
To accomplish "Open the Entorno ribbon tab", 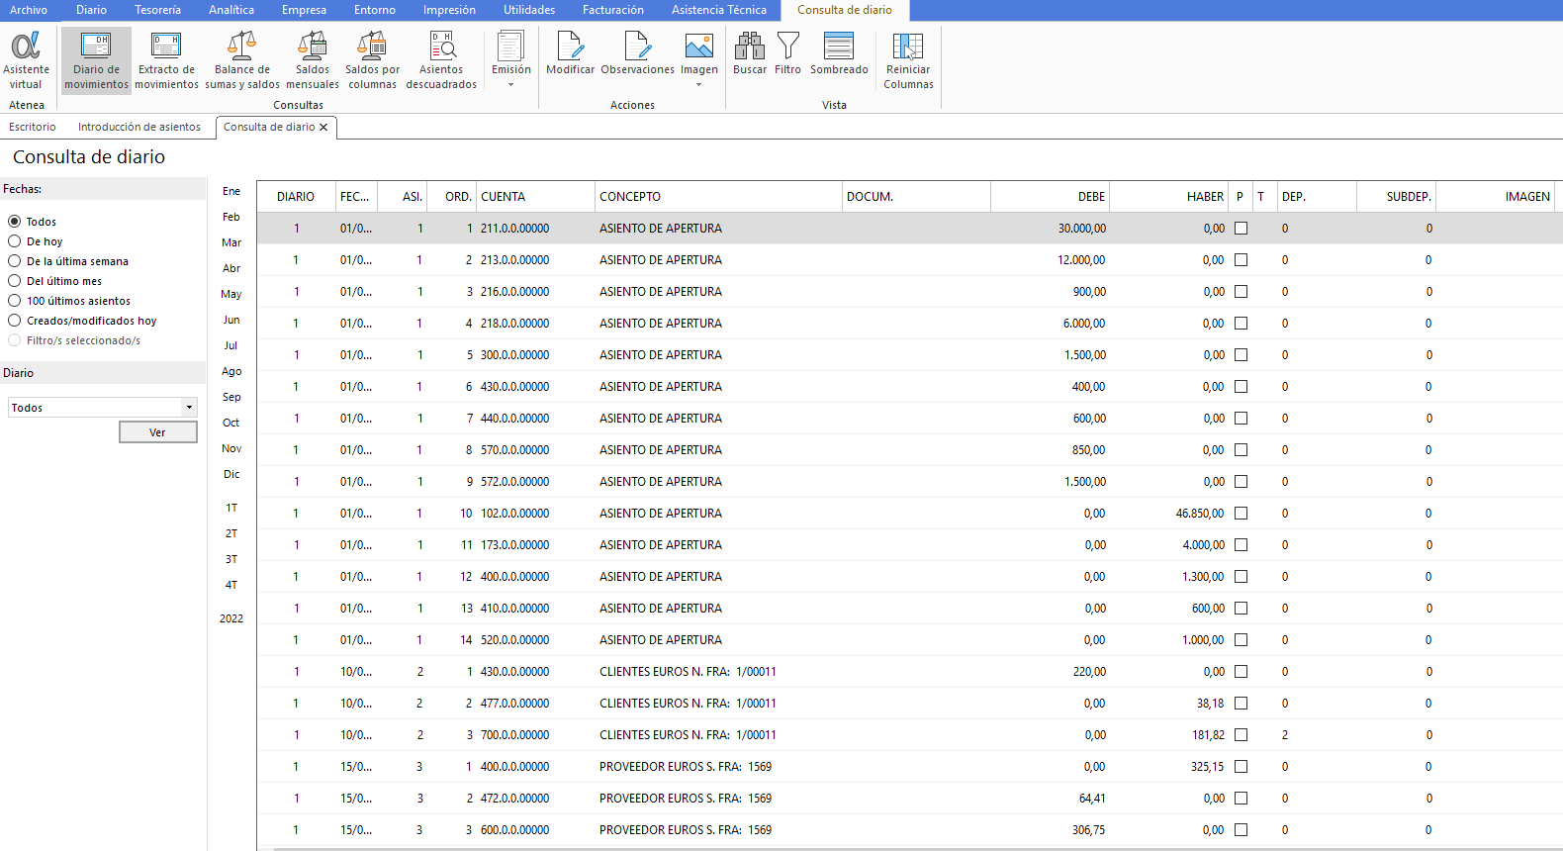I will tap(375, 10).
